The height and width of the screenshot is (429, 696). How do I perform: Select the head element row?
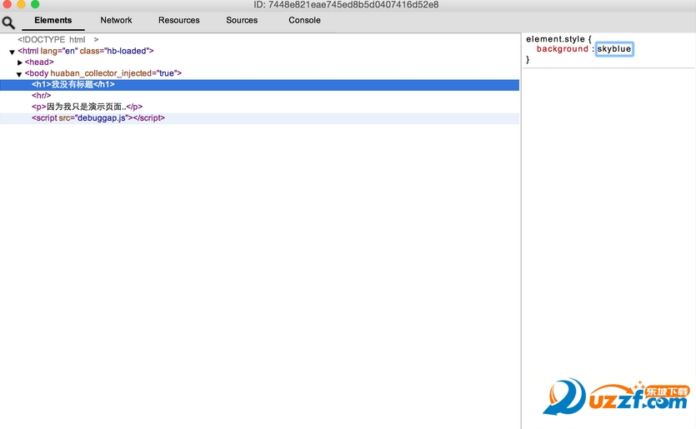[260, 62]
